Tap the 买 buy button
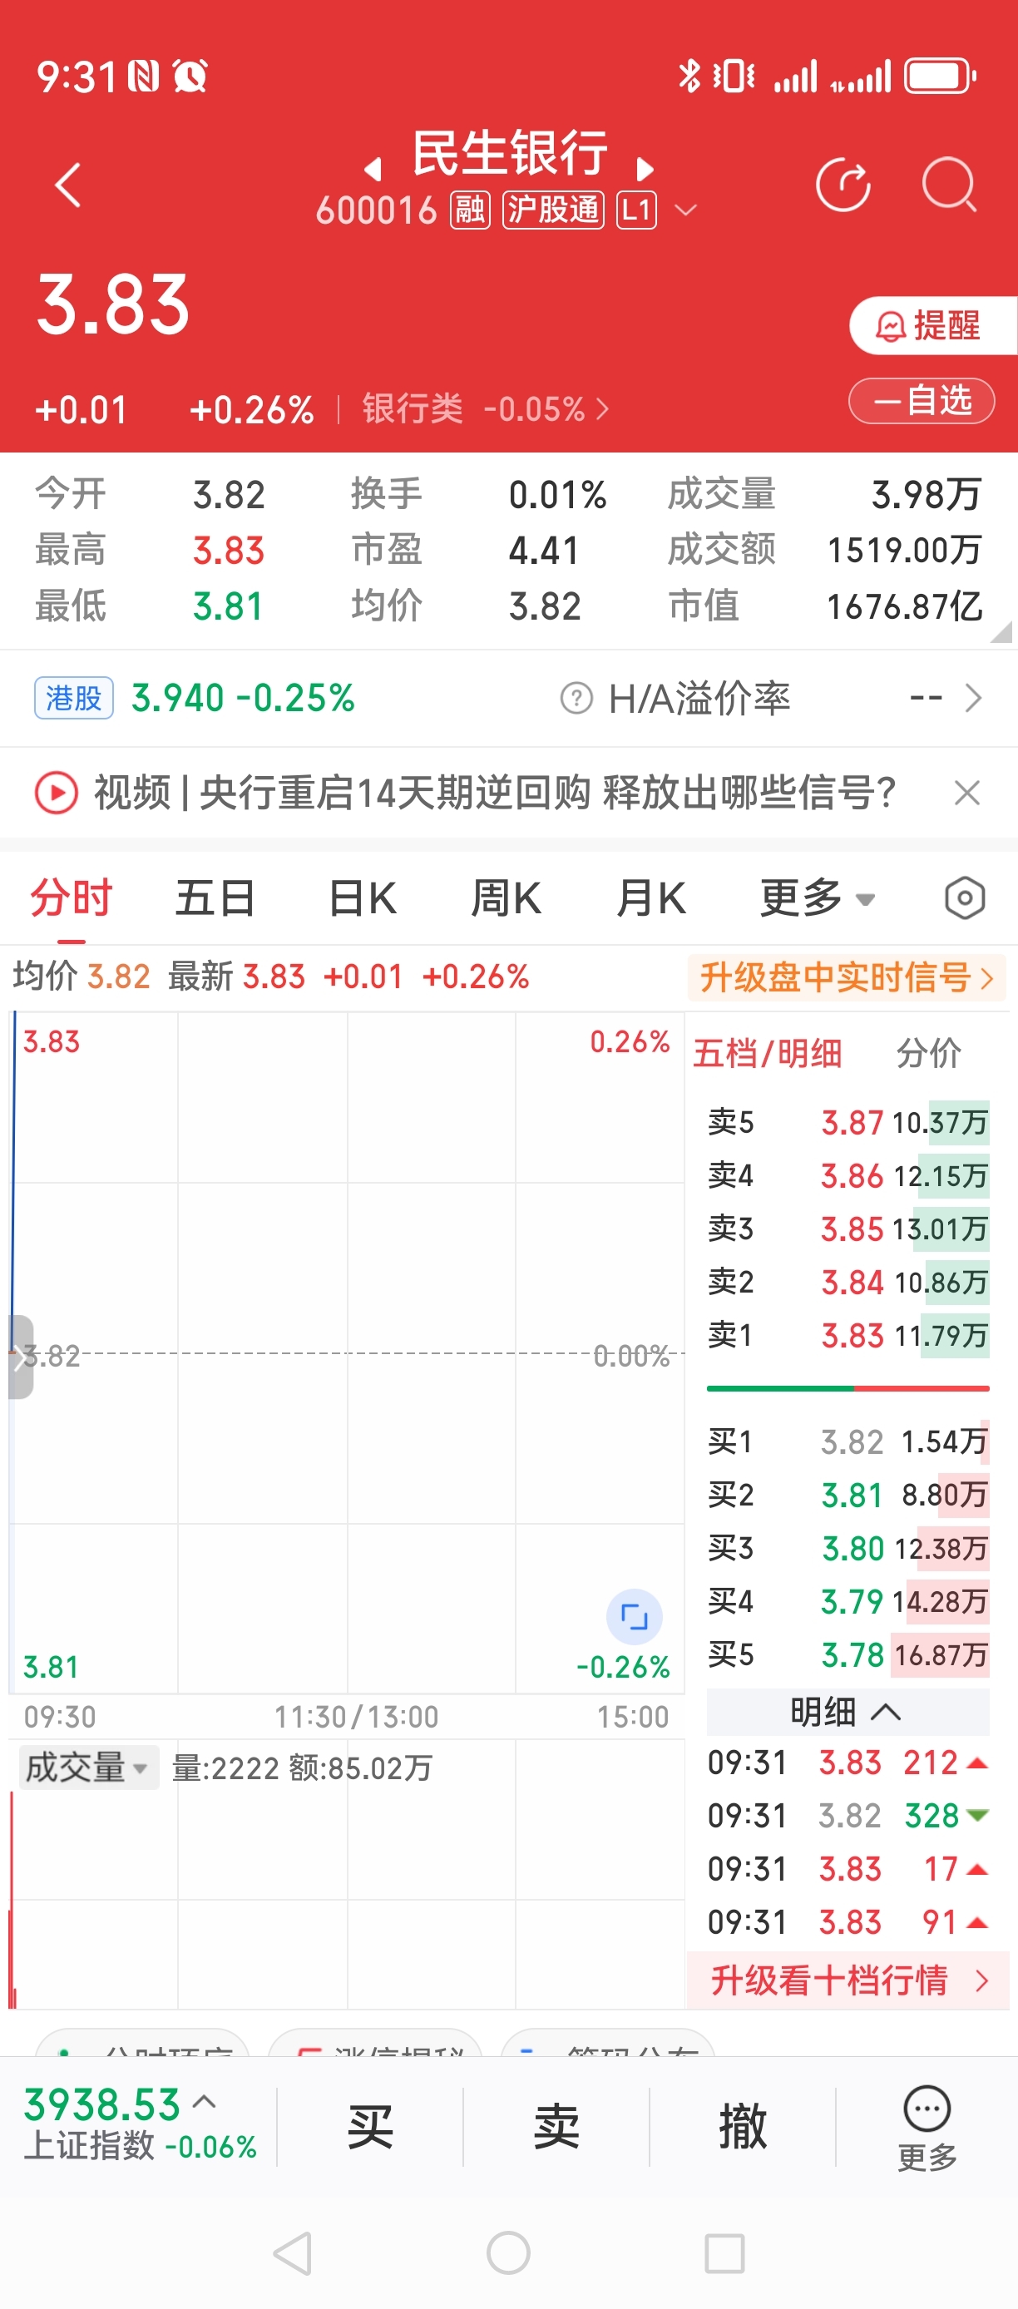The image size is (1018, 2309). (370, 2127)
